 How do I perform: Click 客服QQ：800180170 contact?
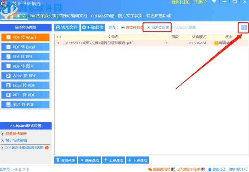point(228,169)
